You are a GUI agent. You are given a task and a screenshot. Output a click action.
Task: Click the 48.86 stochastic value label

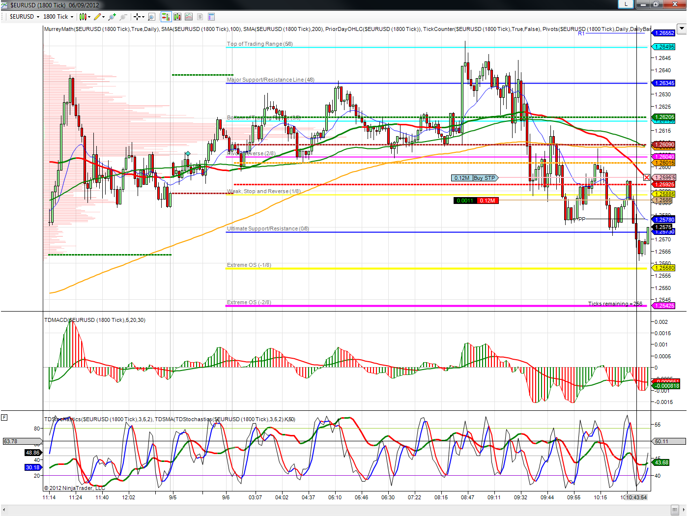point(33,453)
